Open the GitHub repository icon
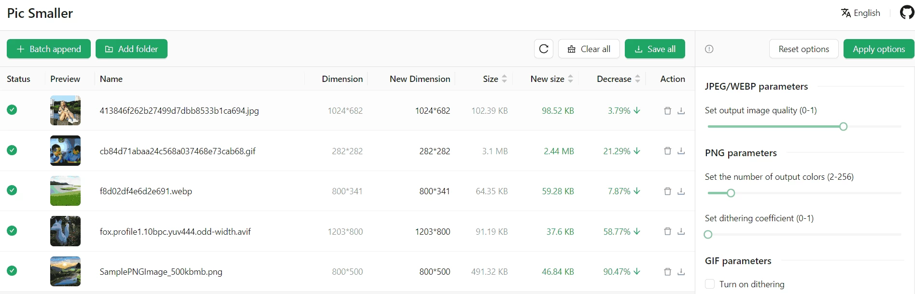The image size is (915, 294). 907,13
